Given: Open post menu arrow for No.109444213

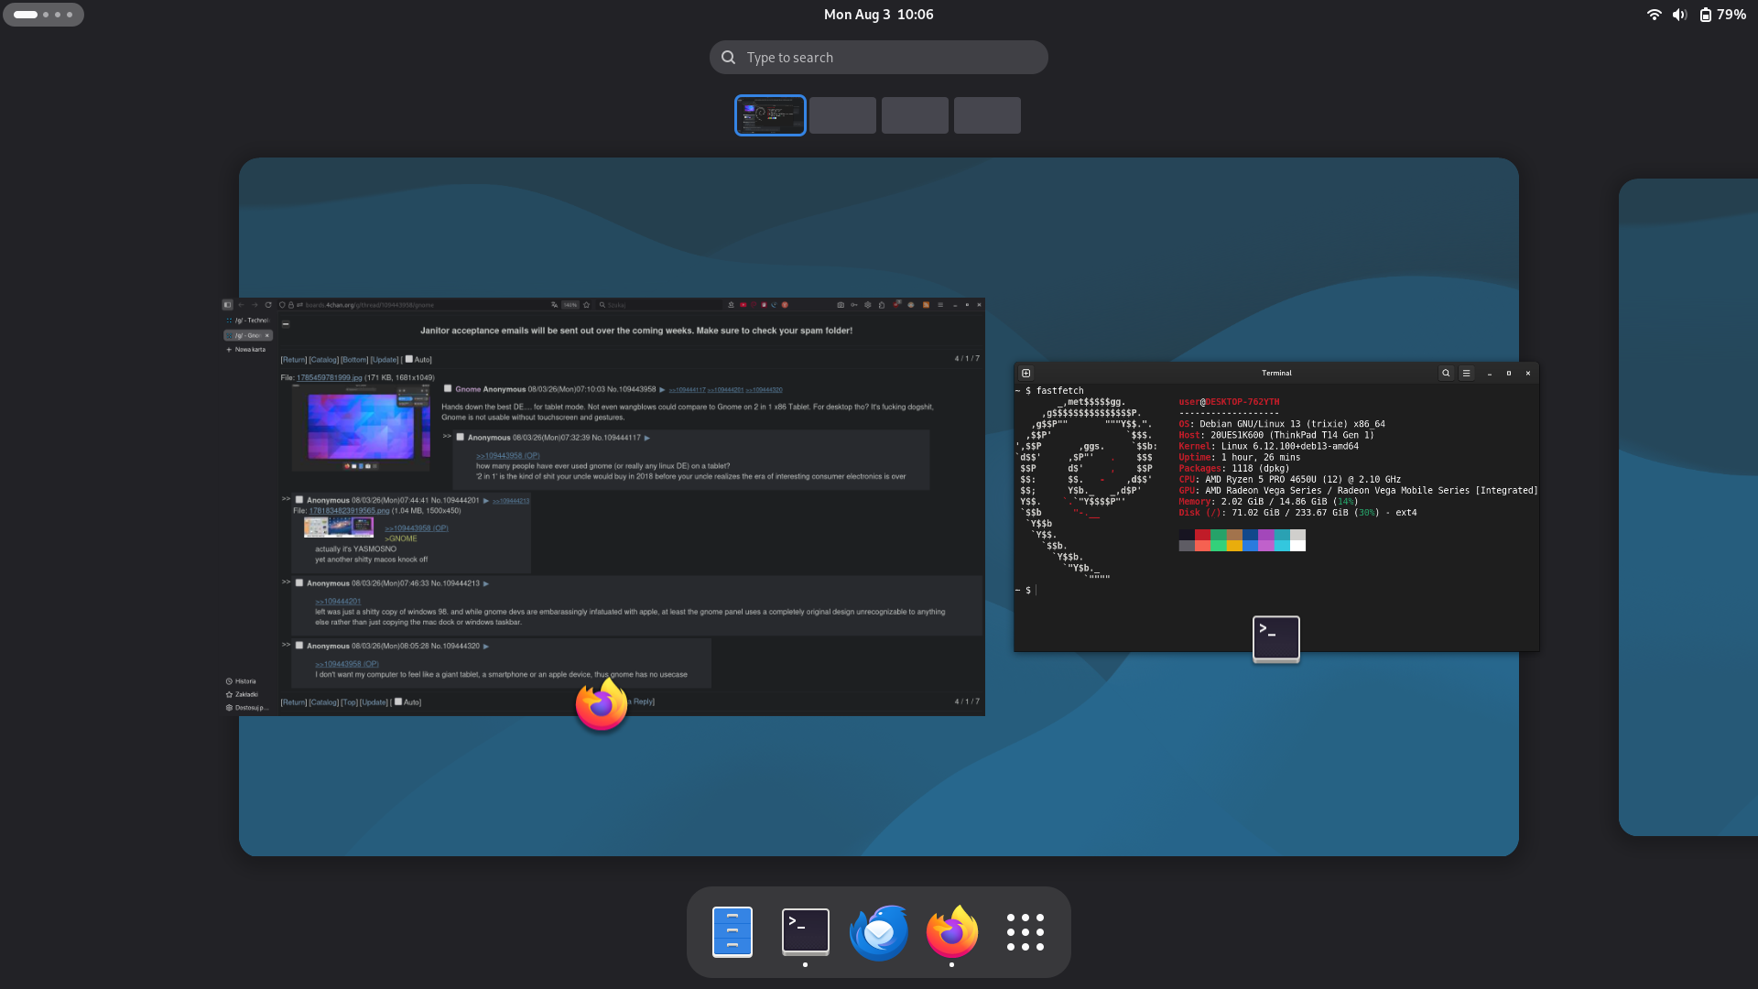Looking at the screenshot, I should (486, 583).
